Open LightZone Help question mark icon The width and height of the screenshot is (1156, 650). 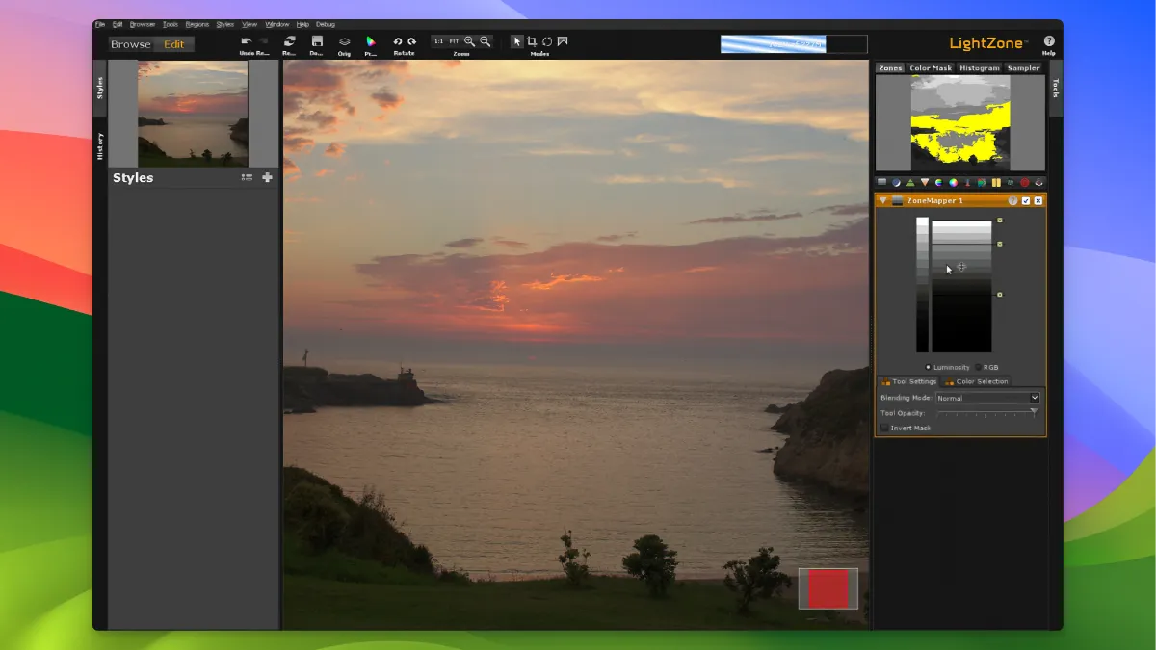(x=1049, y=41)
